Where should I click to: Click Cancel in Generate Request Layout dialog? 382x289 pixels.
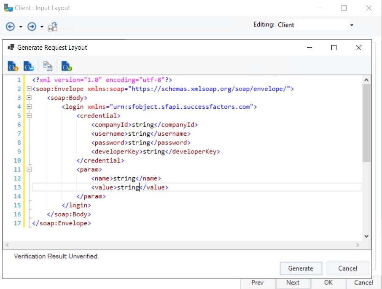click(x=347, y=268)
